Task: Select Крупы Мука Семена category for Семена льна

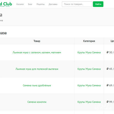Action: point(89,85)
